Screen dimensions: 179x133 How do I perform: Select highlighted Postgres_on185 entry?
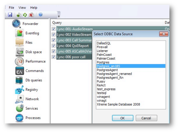tap(131, 66)
